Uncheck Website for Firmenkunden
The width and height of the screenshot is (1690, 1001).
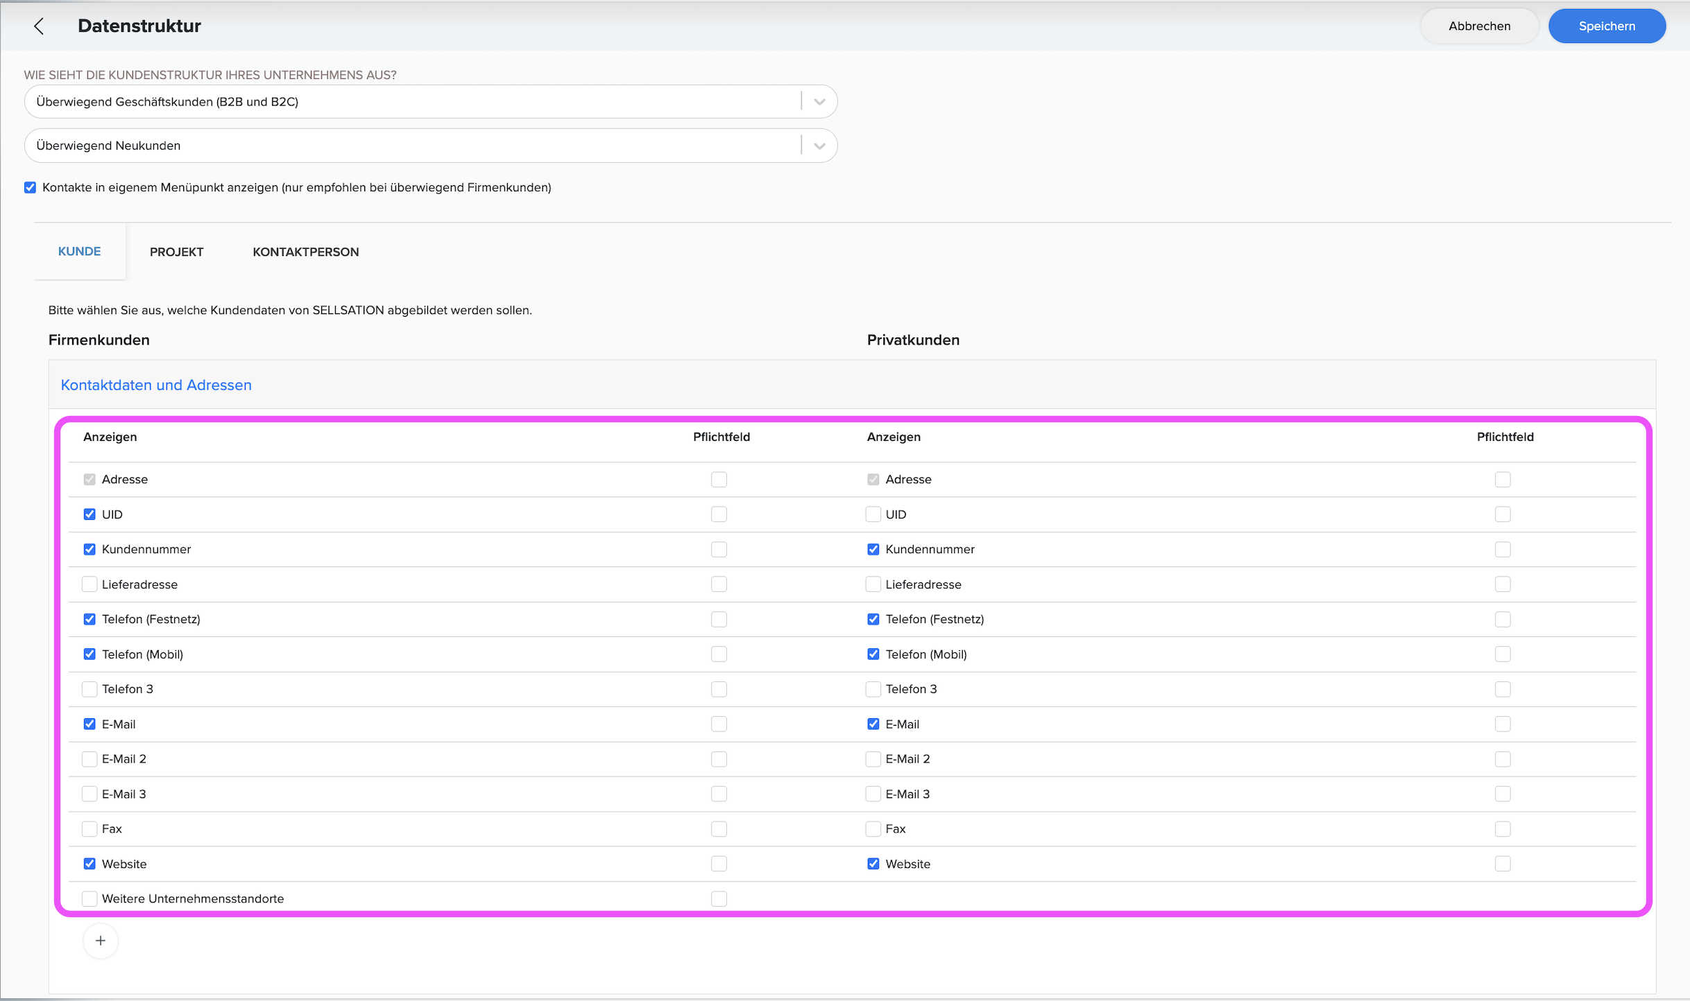[x=89, y=864]
